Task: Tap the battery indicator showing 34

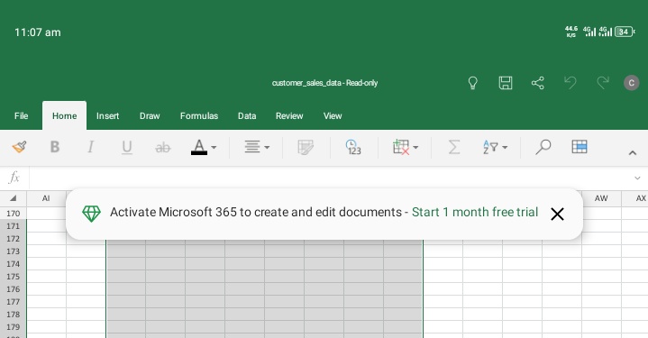Action: point(624,32)
